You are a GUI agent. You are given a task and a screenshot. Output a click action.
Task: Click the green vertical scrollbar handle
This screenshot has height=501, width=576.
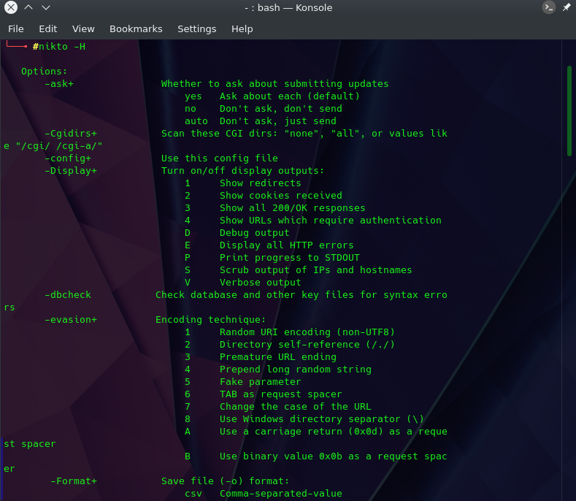569,111
